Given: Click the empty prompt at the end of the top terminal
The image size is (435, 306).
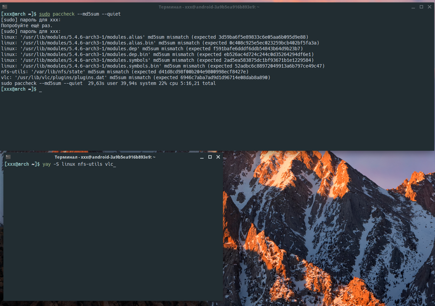Looking at the screenshot, I should [21, 89].
